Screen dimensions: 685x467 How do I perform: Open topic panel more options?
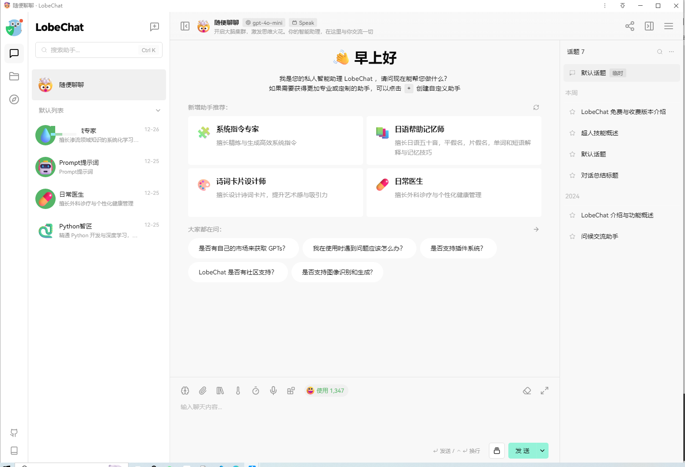(x=671, y=52)
